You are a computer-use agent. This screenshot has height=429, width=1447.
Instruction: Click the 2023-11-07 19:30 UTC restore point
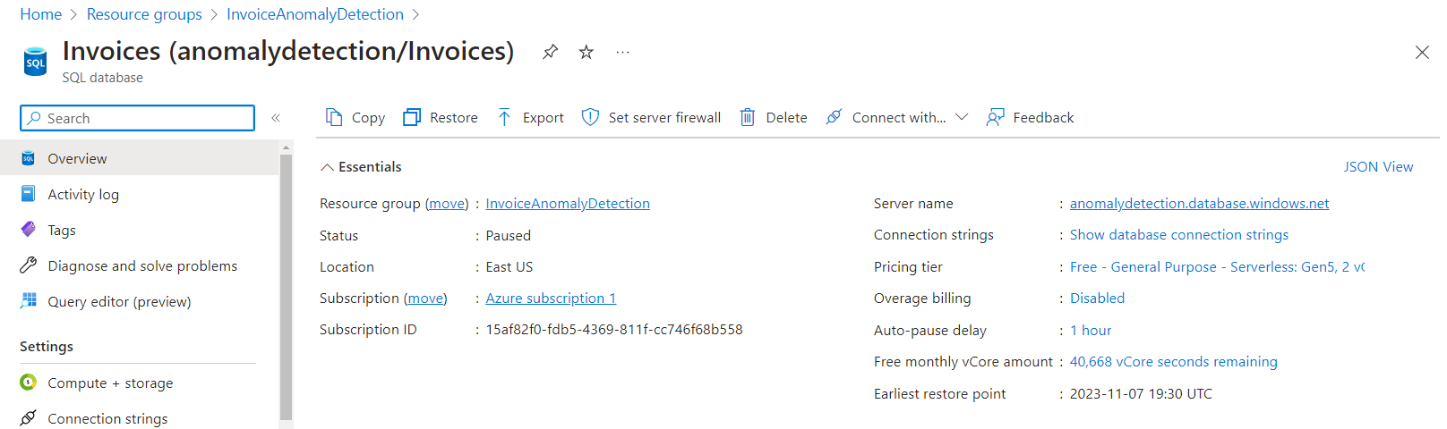click(1141, 394)
